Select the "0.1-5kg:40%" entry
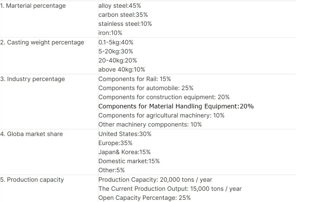 click(x=116, y=42)
